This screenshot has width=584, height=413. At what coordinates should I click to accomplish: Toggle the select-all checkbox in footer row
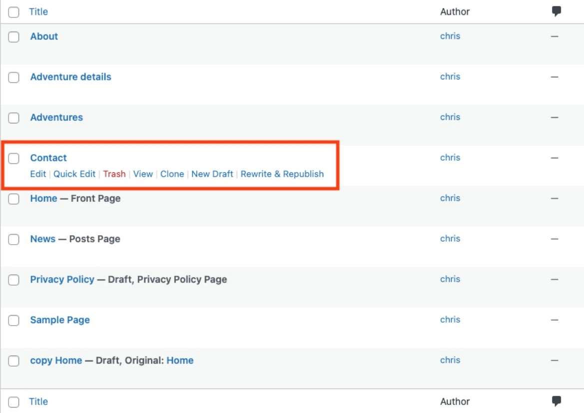click(x=14, y=402)
